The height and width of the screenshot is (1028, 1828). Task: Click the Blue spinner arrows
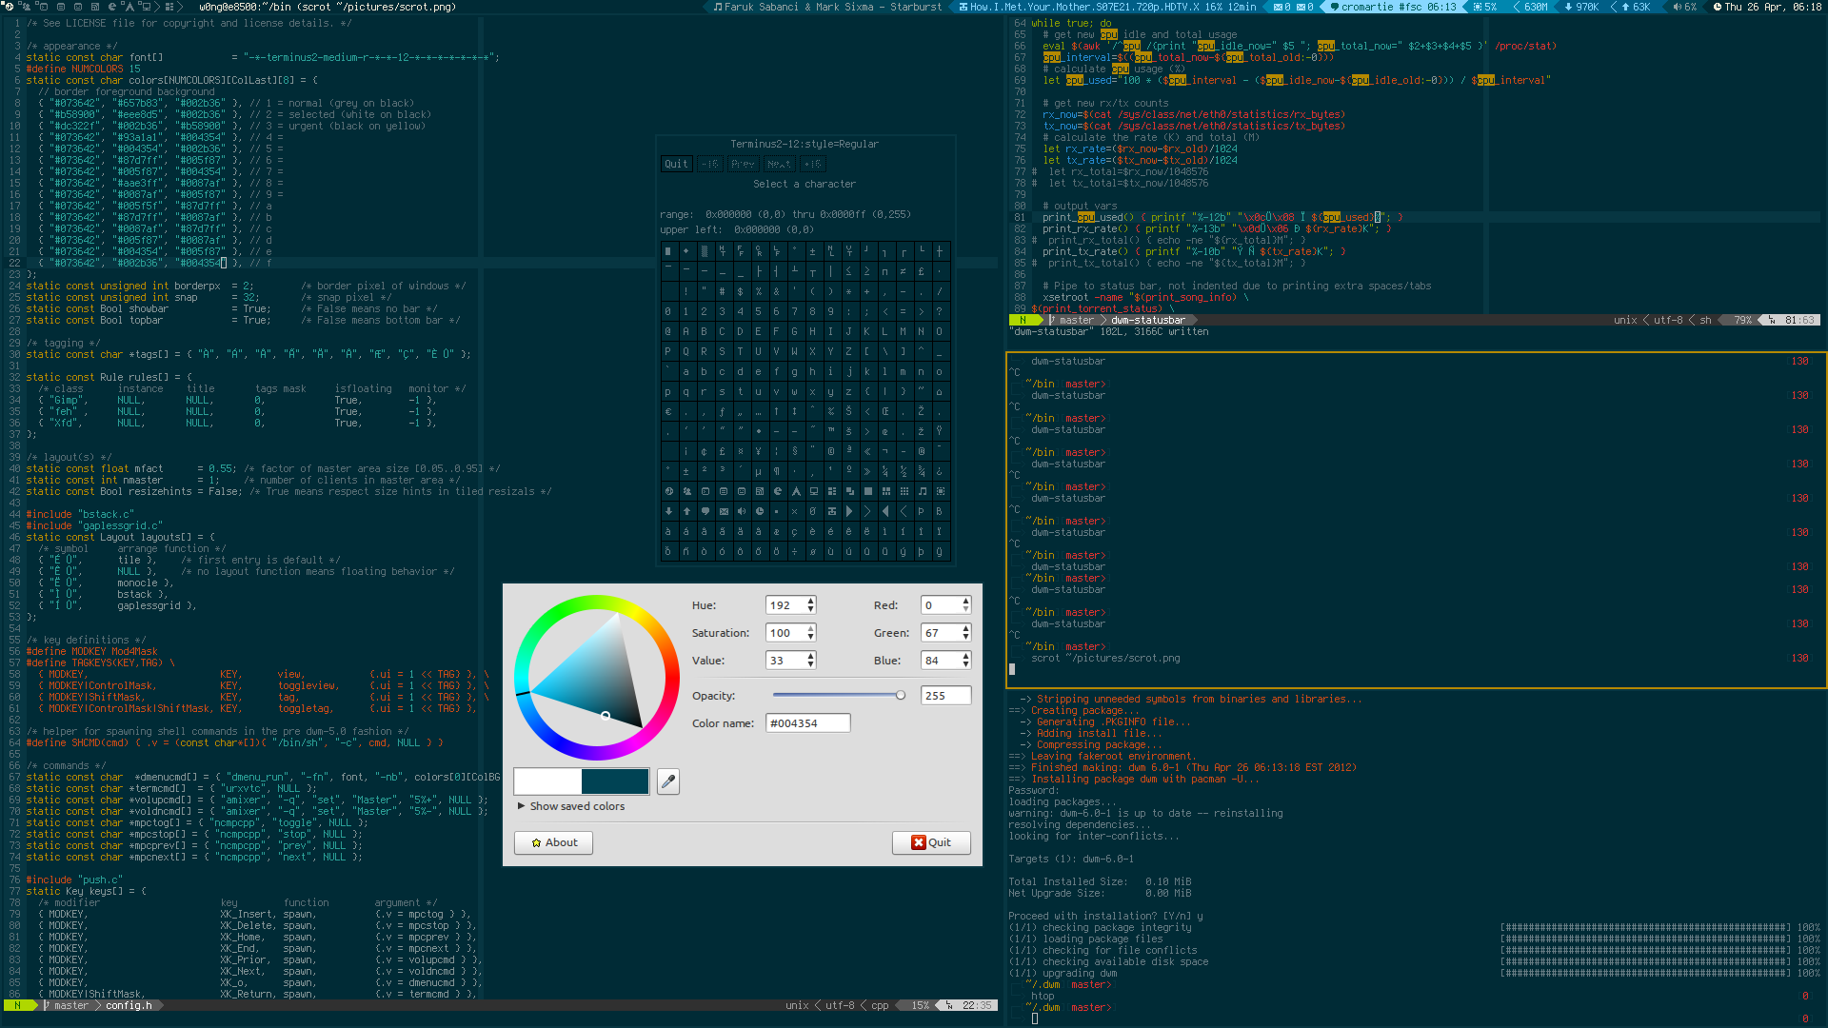click(965, 661)
